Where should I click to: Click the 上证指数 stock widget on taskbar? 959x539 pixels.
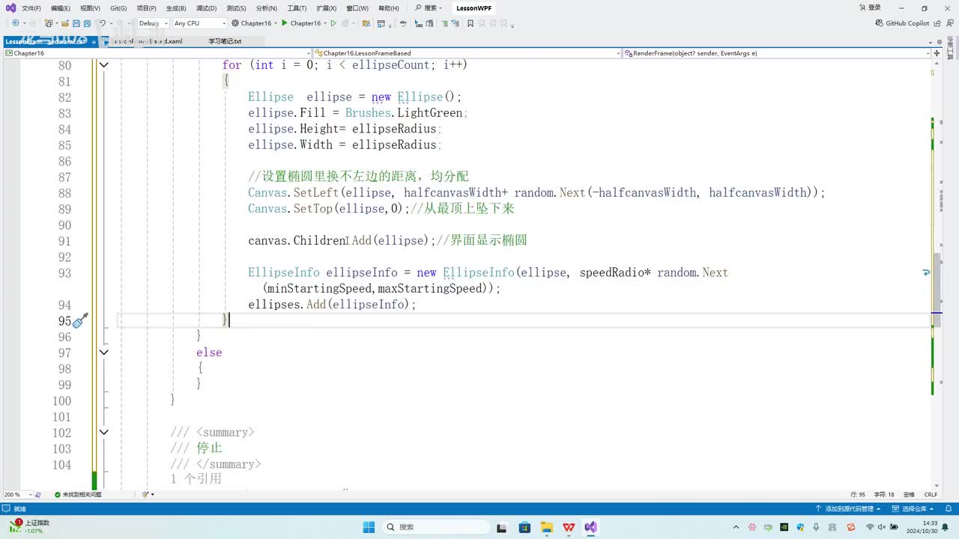point(30,527)
